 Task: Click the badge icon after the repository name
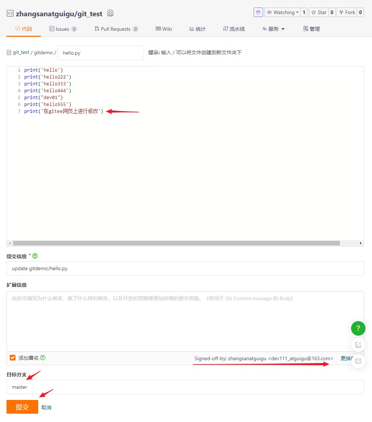tap(110, 13)
